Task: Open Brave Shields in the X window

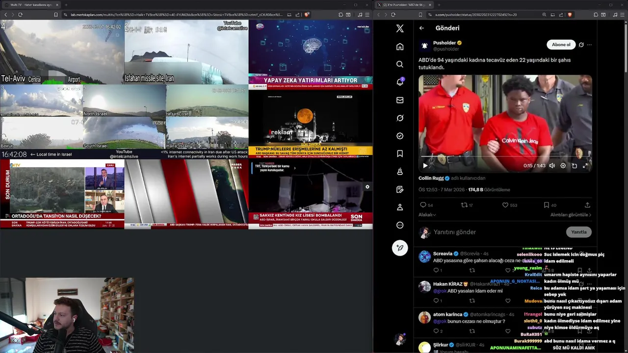Action: [570, 15]
